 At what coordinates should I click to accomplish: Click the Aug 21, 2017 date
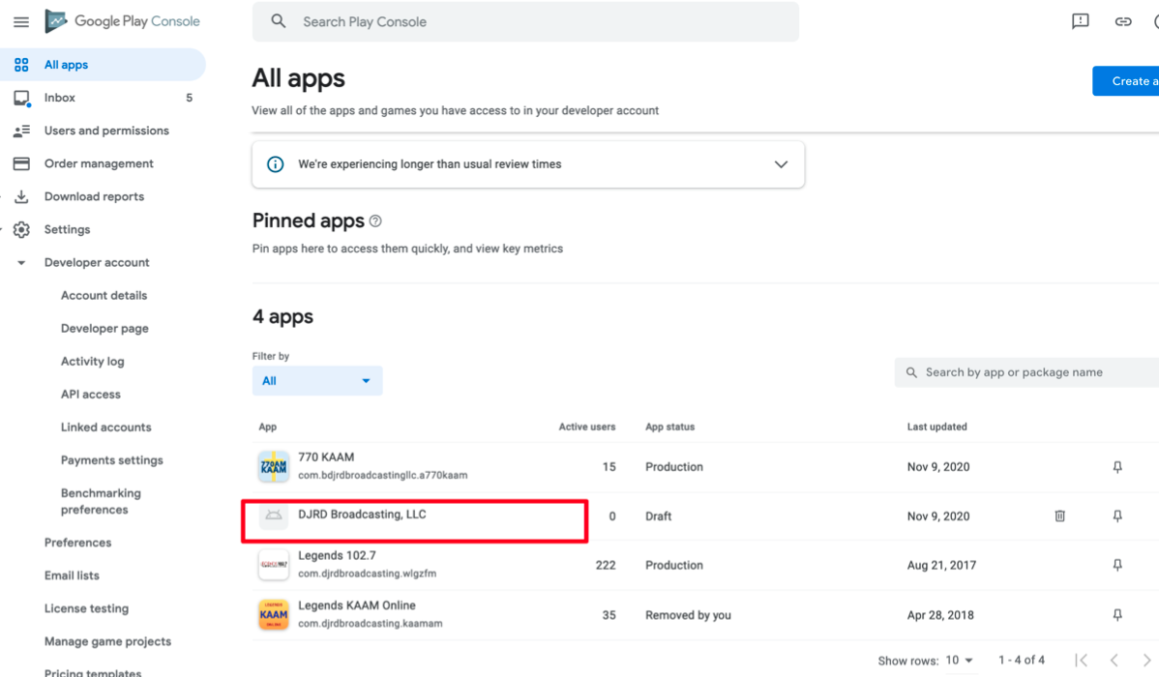941,566
